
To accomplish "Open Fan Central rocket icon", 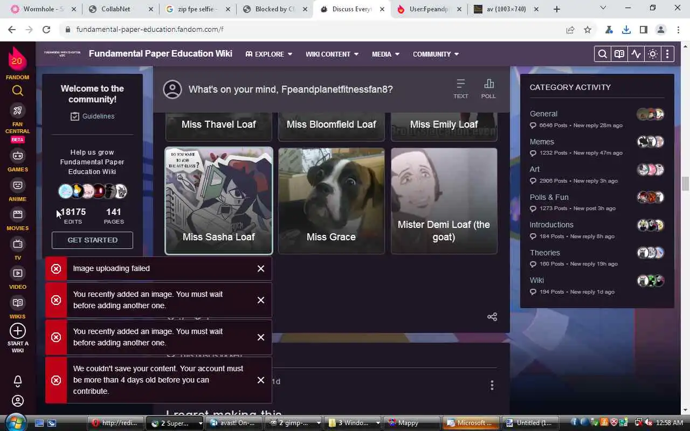I will [18, 111].
